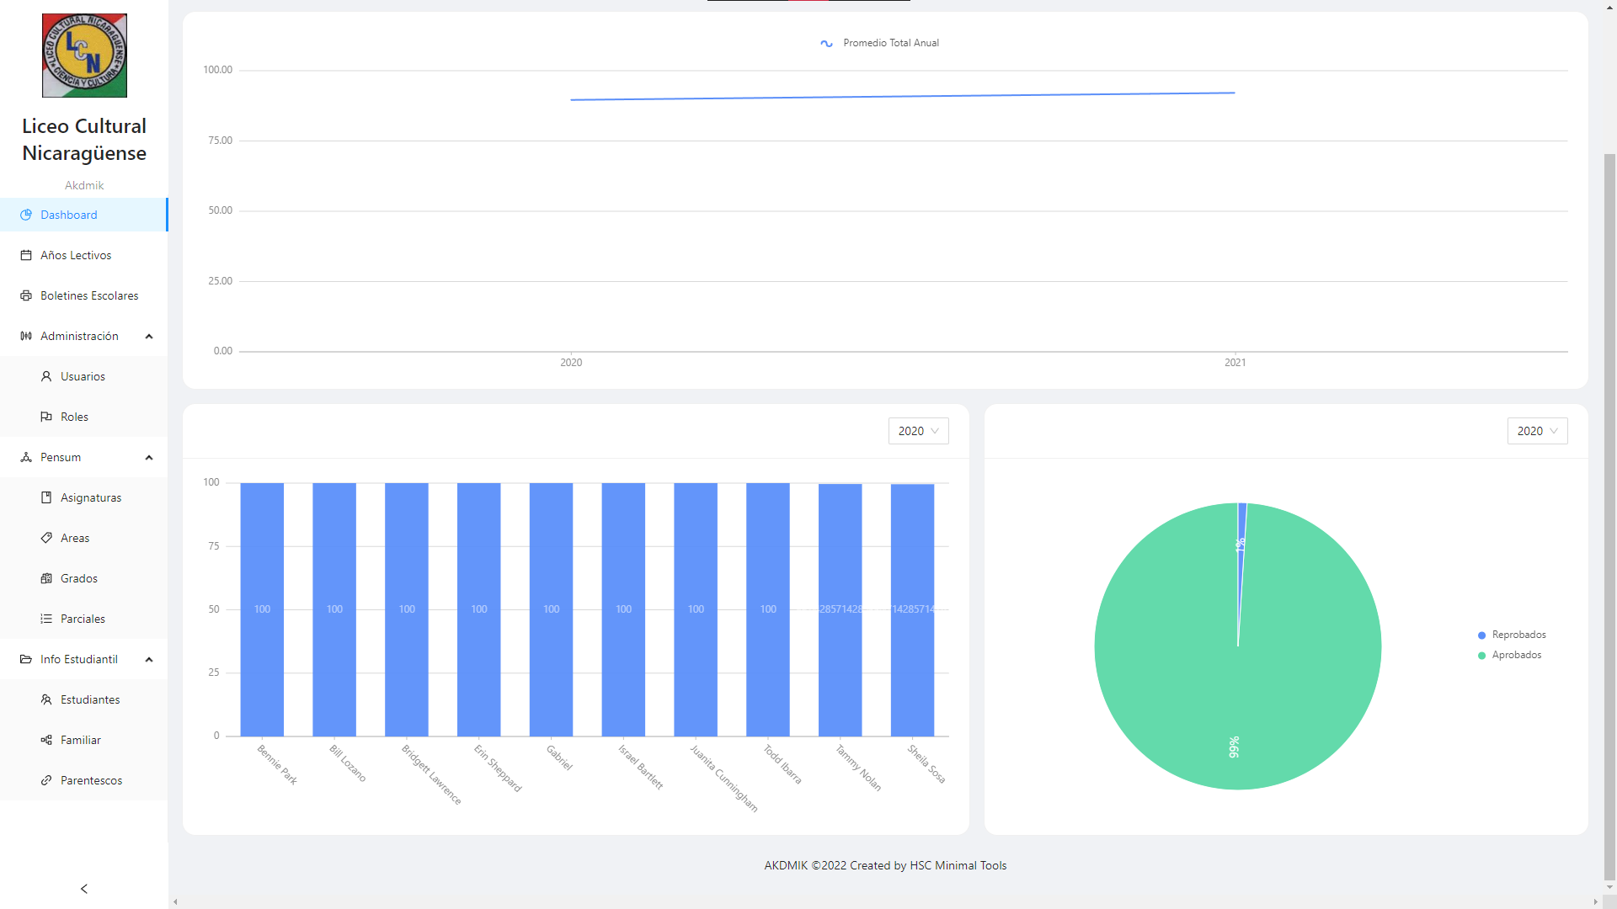Click the Asignaturas book icon
This screenshot has width=1617, height=909.
46,497
